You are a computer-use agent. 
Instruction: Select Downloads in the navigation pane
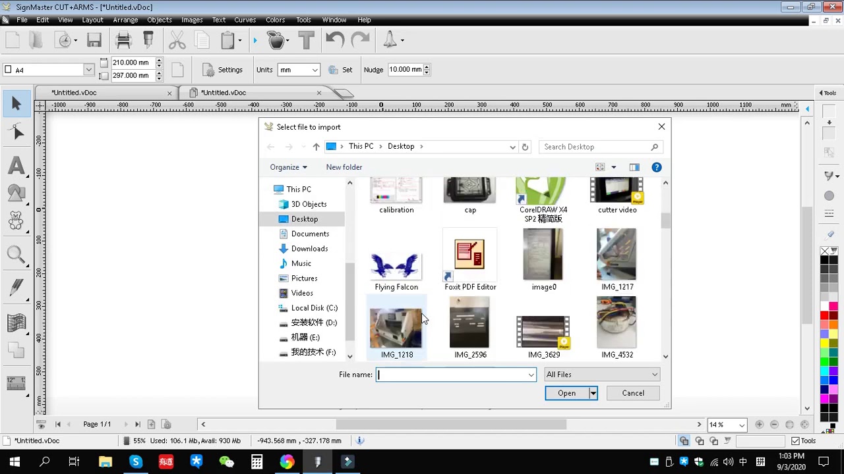click(x=309, y=248)
